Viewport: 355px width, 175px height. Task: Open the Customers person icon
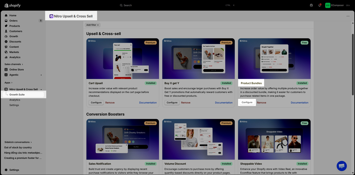click(x=6, y=31)
